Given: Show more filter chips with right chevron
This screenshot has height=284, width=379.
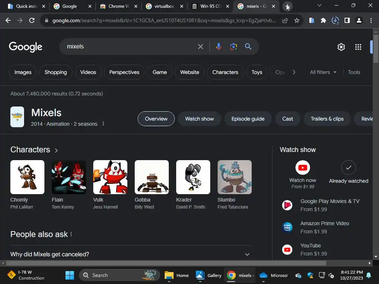Looking at the screenshot, I should [294, 72].
